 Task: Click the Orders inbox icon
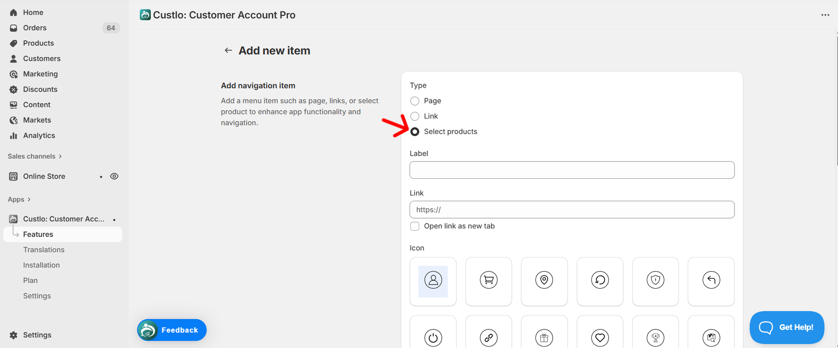pos(14,28)
